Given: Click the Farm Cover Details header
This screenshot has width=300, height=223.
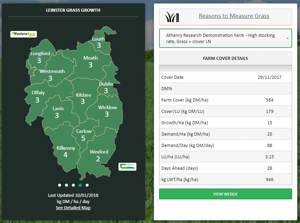Looking at the screenshot, I should pos(225,58).
